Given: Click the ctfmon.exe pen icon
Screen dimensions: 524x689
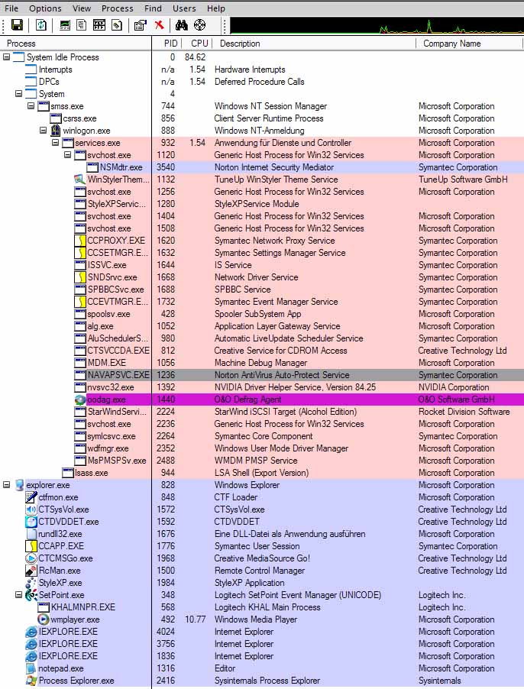Looking at the screenshot, I should coord(31,497).
